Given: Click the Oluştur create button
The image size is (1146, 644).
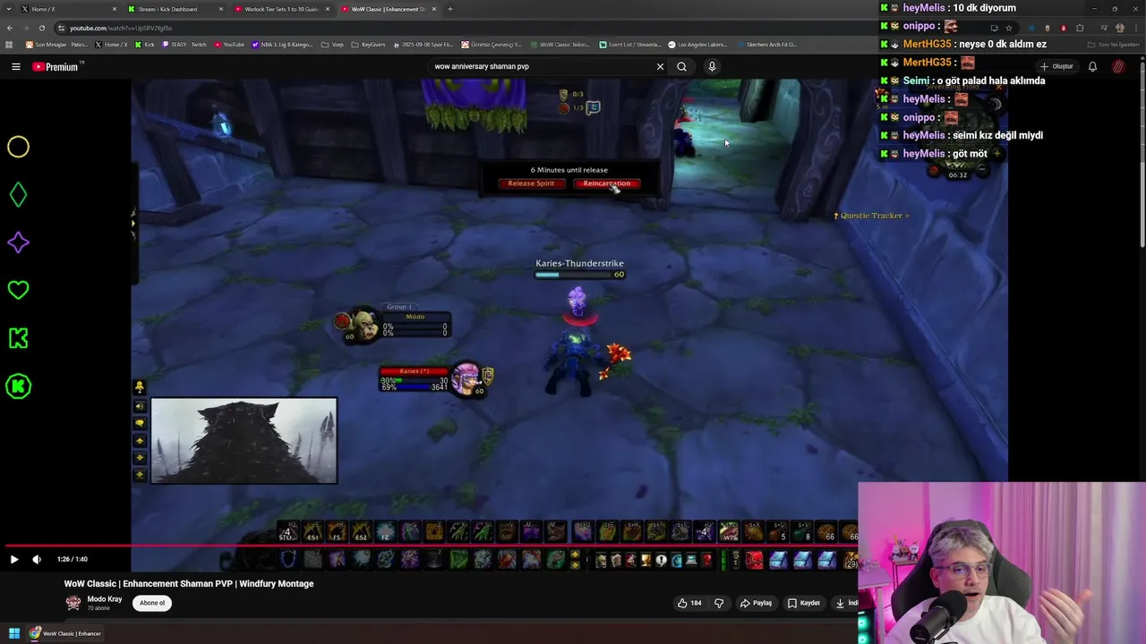Looking at the screenshot, I should 1057,66.
